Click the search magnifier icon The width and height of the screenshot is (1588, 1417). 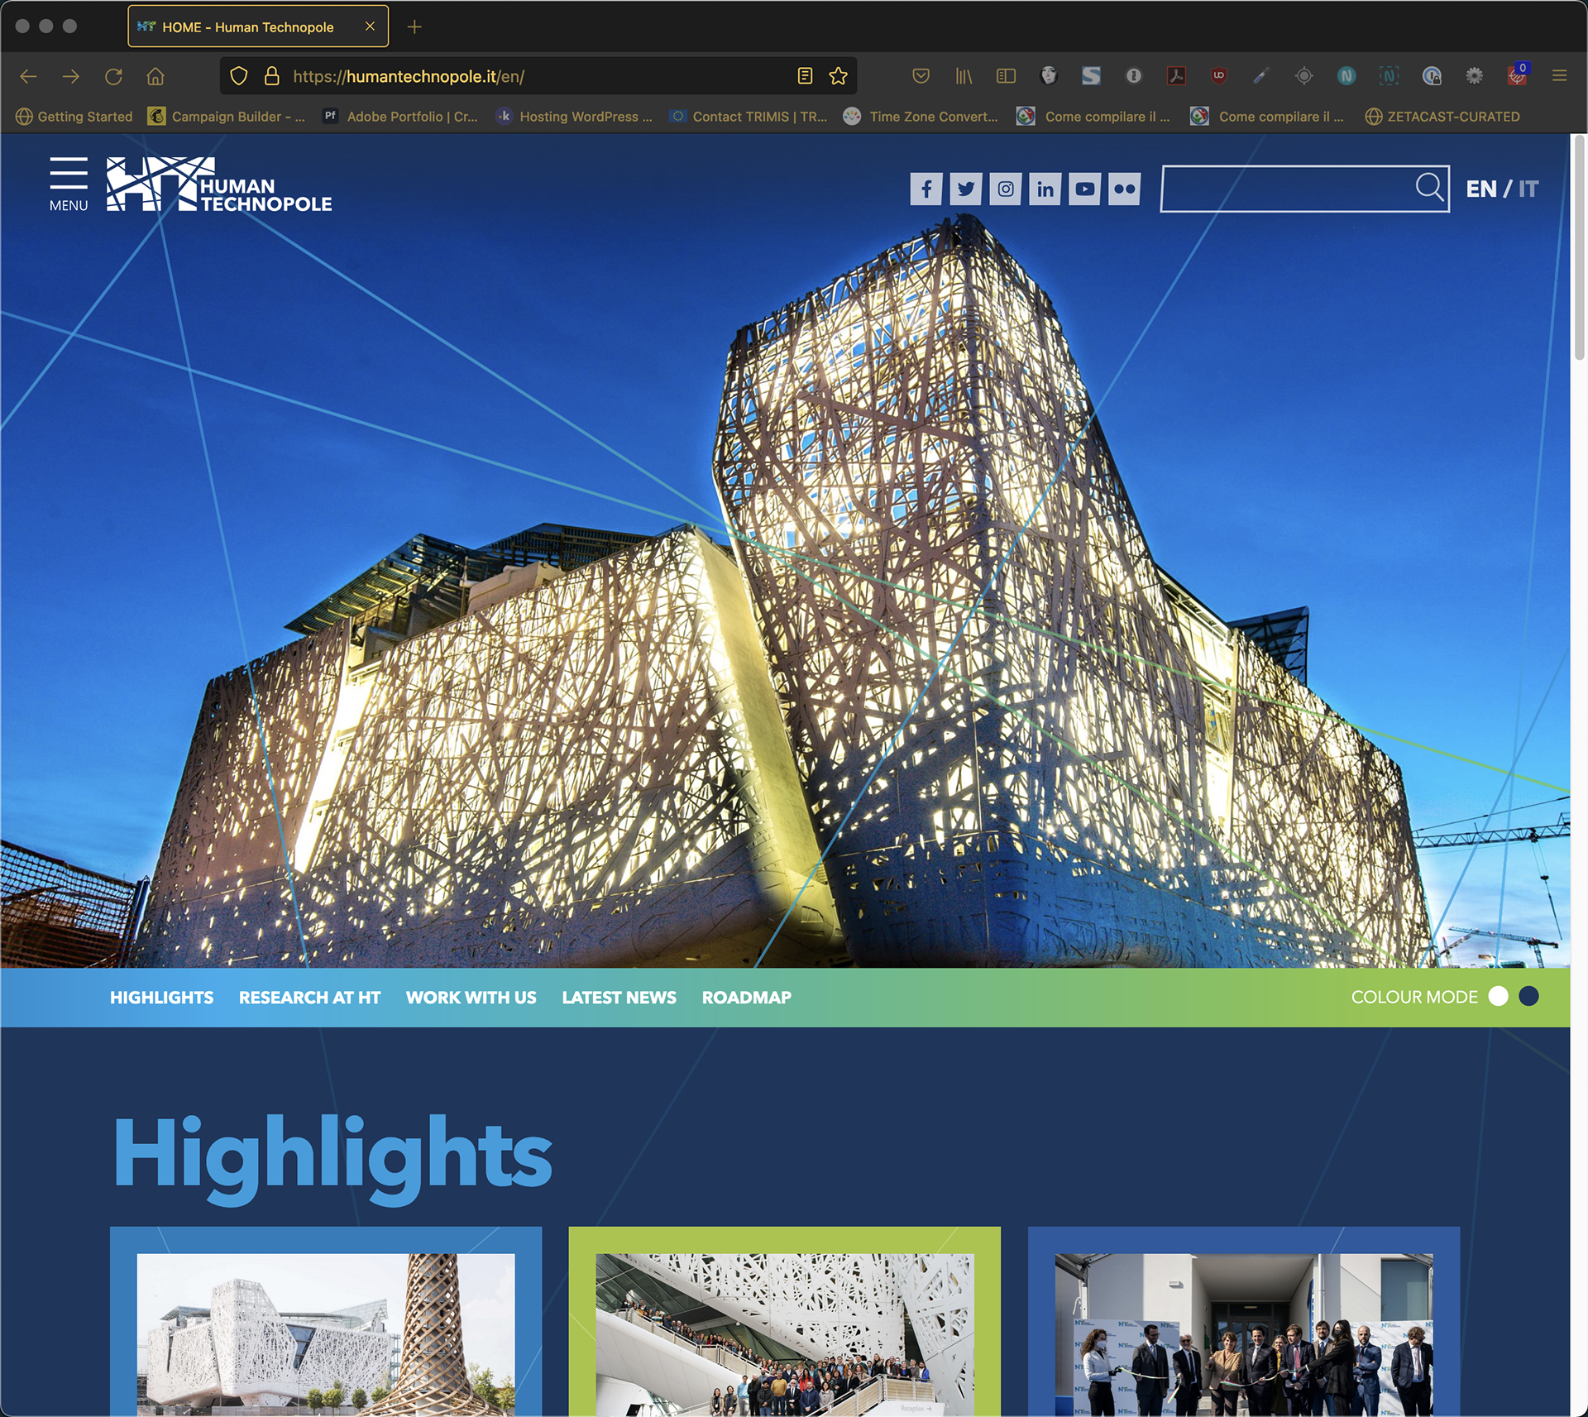pyautogui.click(x=1429, y=187)
